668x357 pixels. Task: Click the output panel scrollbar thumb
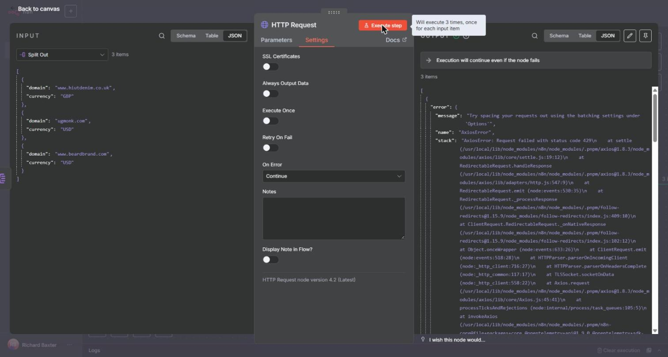(x=655, y=118)
